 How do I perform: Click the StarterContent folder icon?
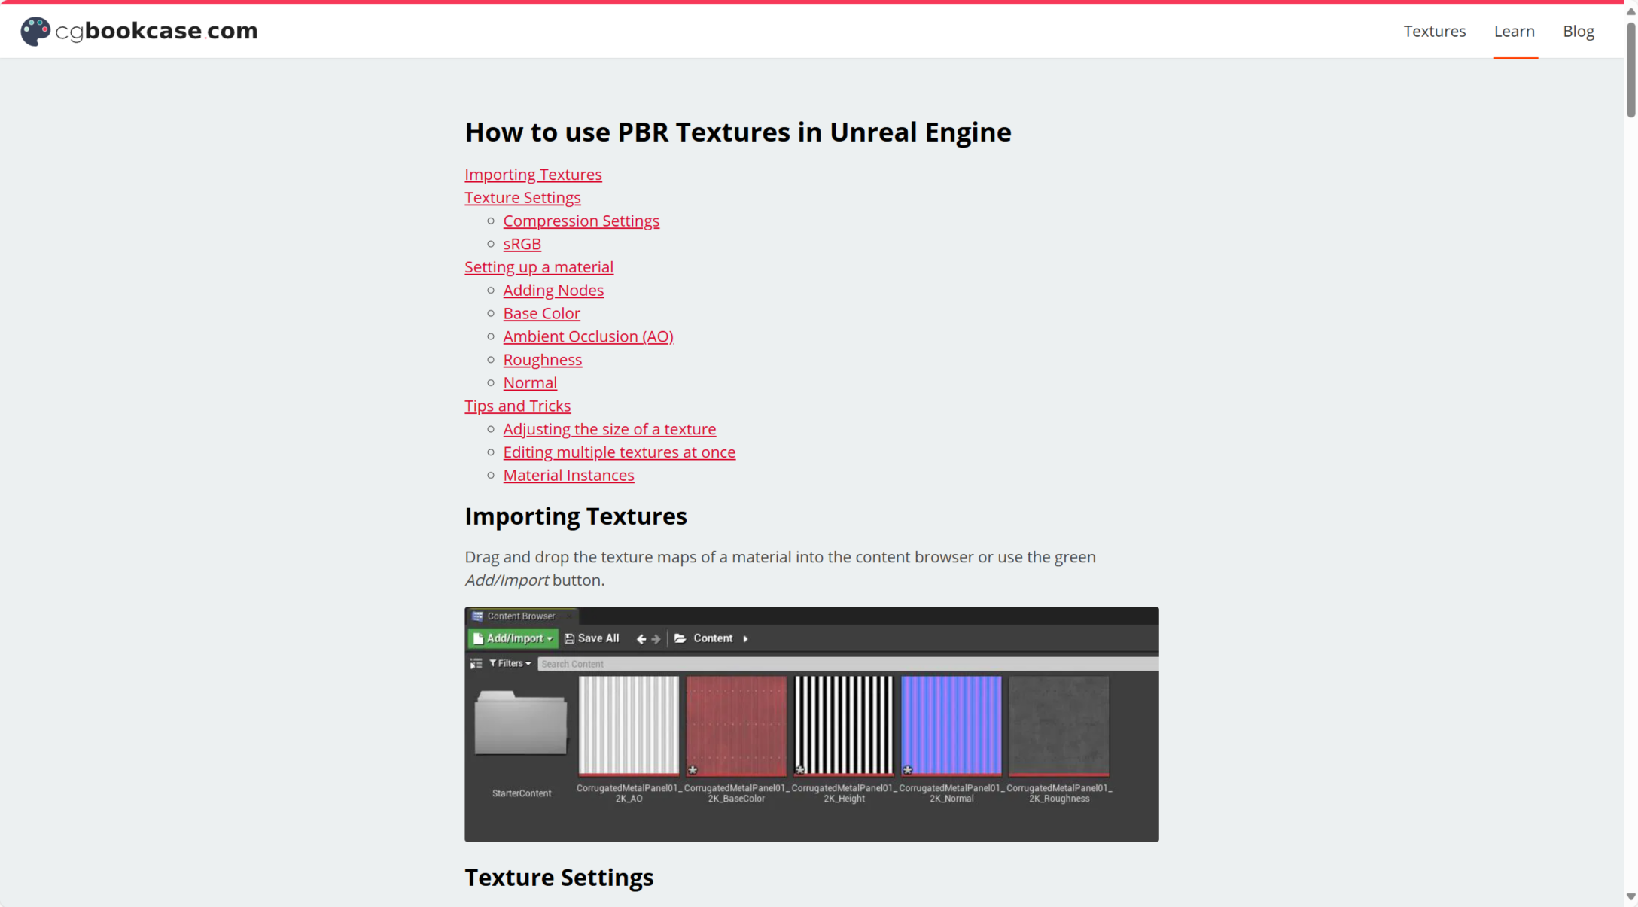(521, 723)
